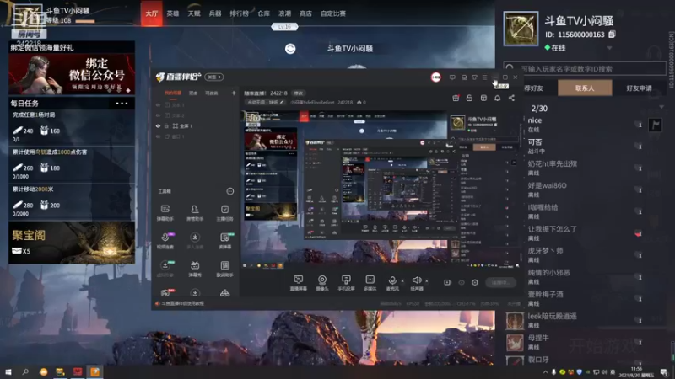Image resolution: width=675 pixels, height=379 pixels.
Task: Collapse the 2/30 contacts group arrow
Action: point(661,107)
